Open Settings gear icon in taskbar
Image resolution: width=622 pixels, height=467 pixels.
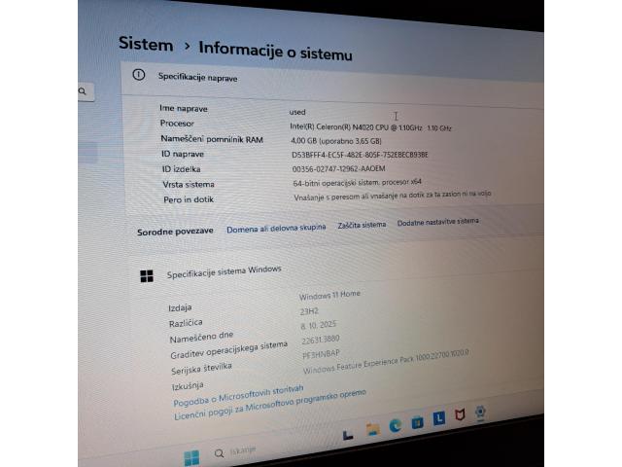tap(480, 412)
